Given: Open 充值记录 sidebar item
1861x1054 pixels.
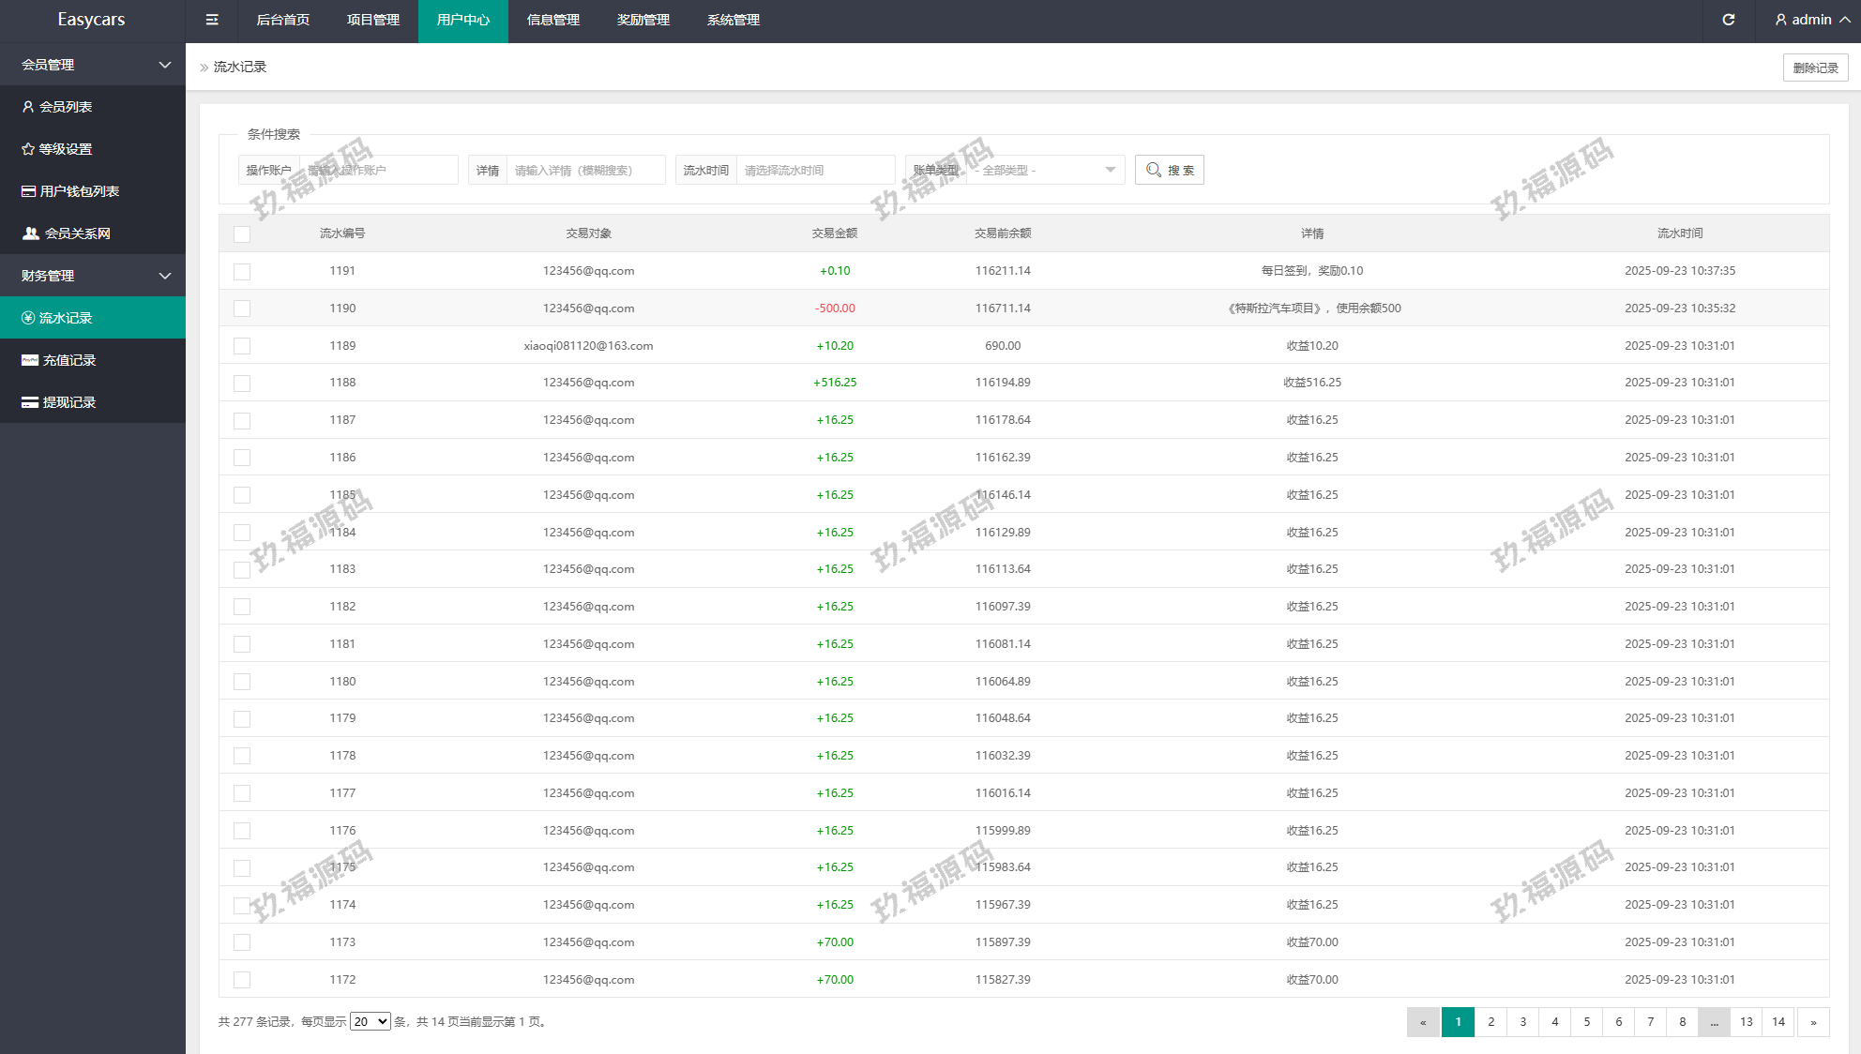Looking at the screenshot, I should pyautogui.click(x=68, y=360).
